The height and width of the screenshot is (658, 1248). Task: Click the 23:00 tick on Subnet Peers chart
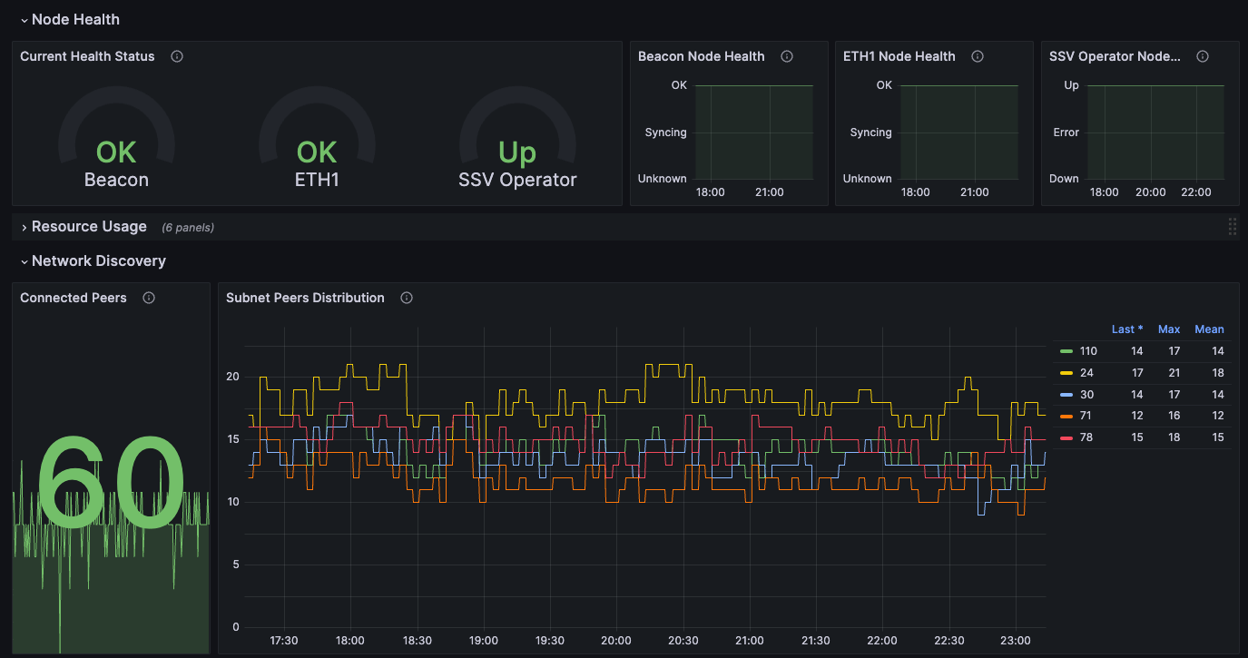click(x=1016, y=641)
